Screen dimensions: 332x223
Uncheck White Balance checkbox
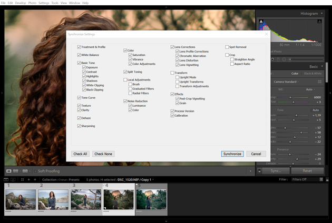point(79,55)
